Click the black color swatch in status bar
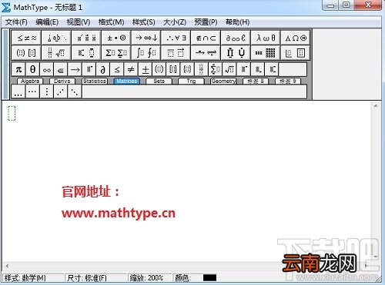The width and height of the screenshot is (385, 285). pyautogui.click(x=209, y=277)
